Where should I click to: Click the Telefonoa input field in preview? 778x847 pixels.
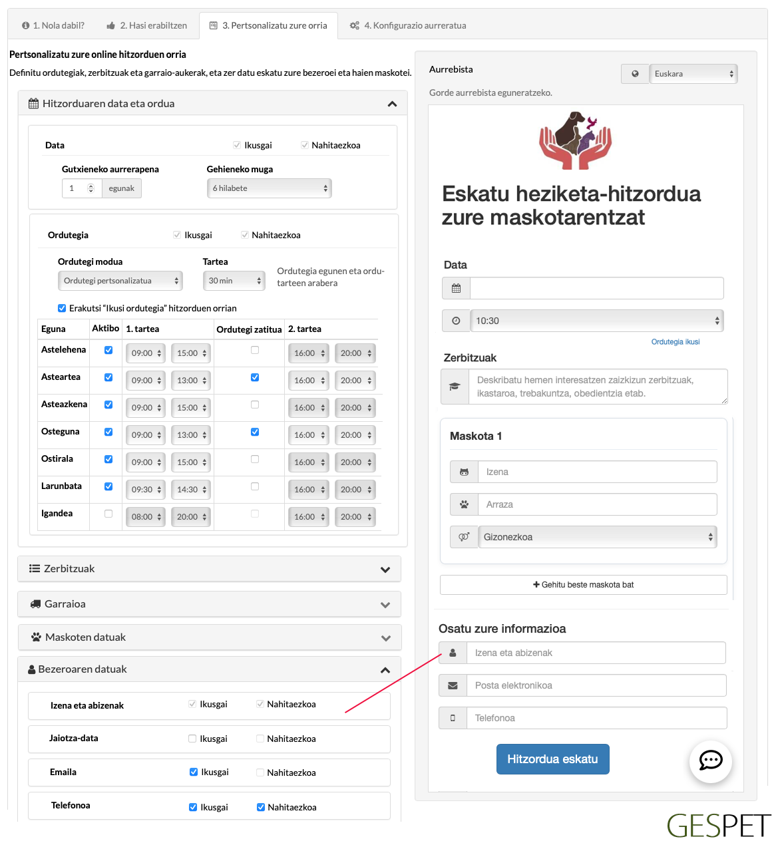[597, 718]
